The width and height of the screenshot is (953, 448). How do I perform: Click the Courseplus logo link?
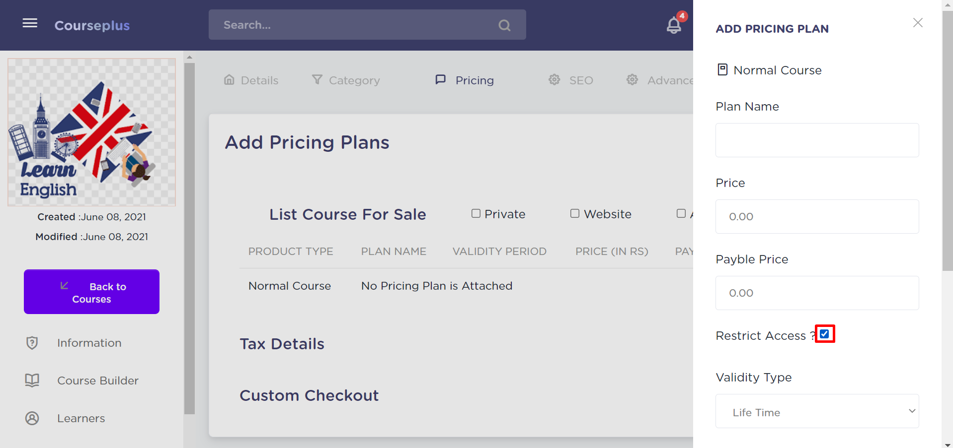tap(92, 25)
